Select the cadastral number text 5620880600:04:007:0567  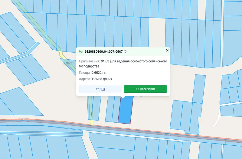pos(103,51)
